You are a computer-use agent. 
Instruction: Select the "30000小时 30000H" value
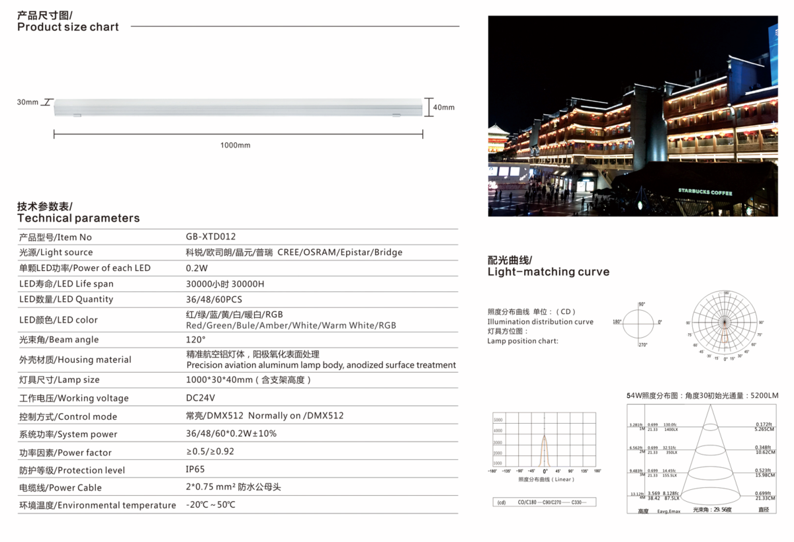click(x=226, y=284)
